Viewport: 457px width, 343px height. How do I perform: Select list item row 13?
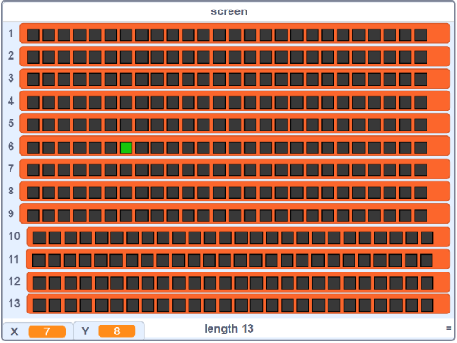tap(238, 304)
